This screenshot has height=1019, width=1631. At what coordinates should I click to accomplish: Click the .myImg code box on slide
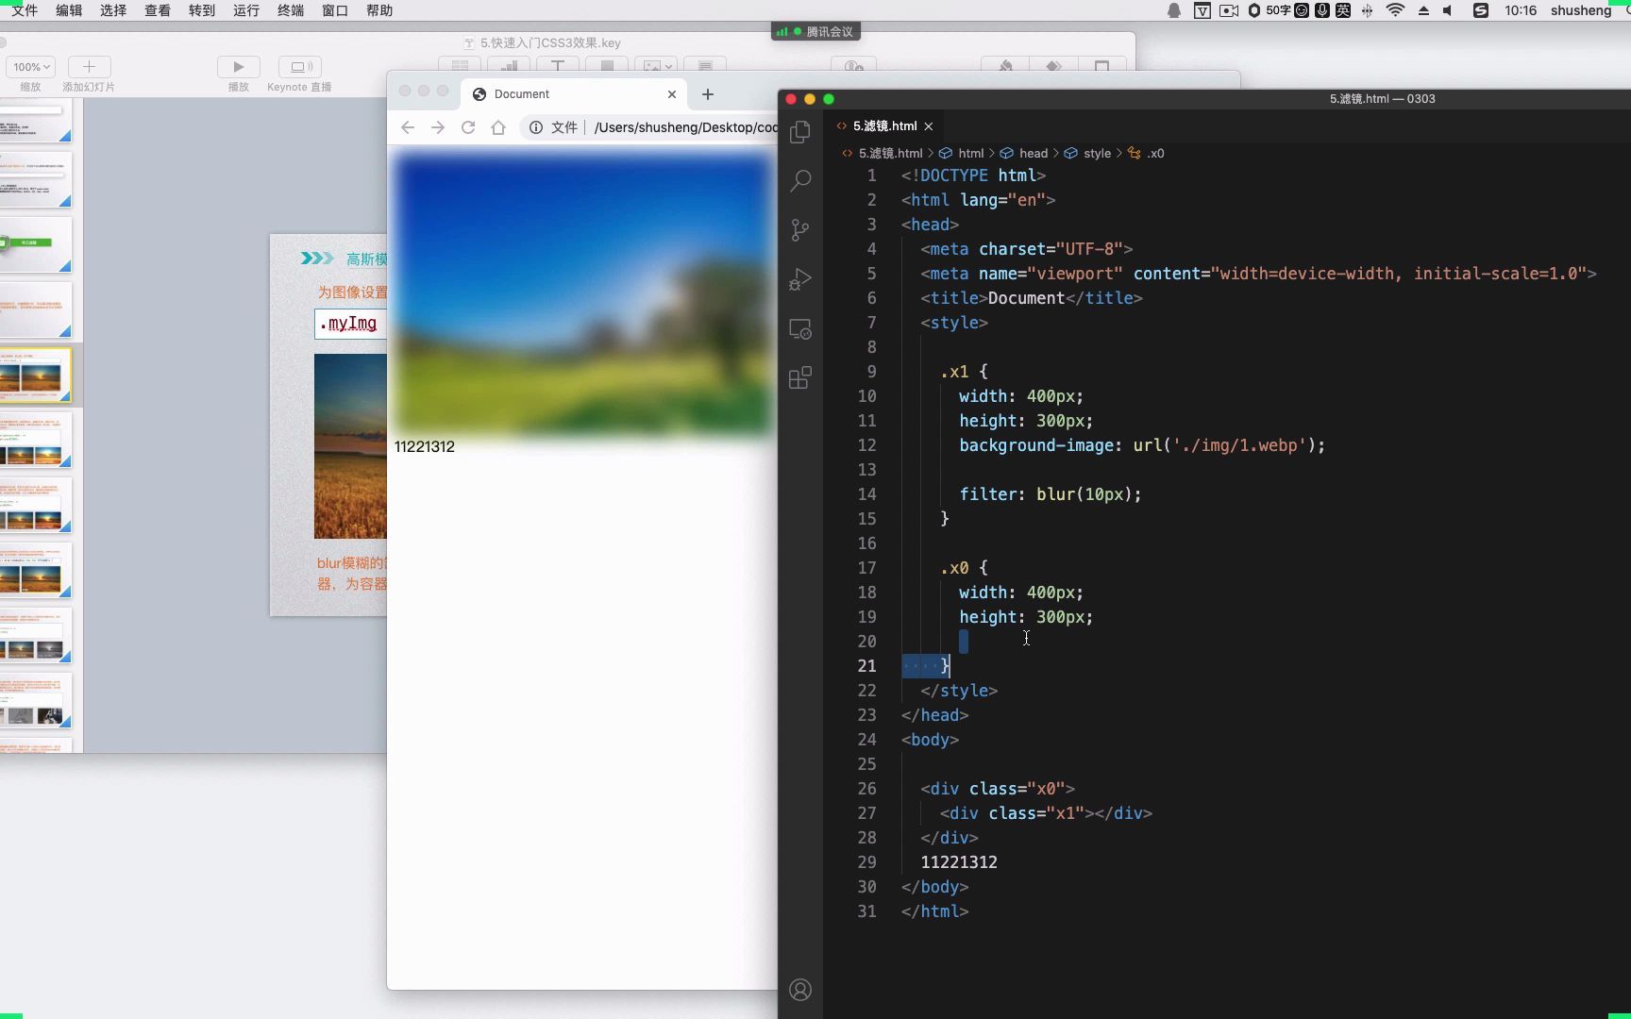click(x=350, y=324)
